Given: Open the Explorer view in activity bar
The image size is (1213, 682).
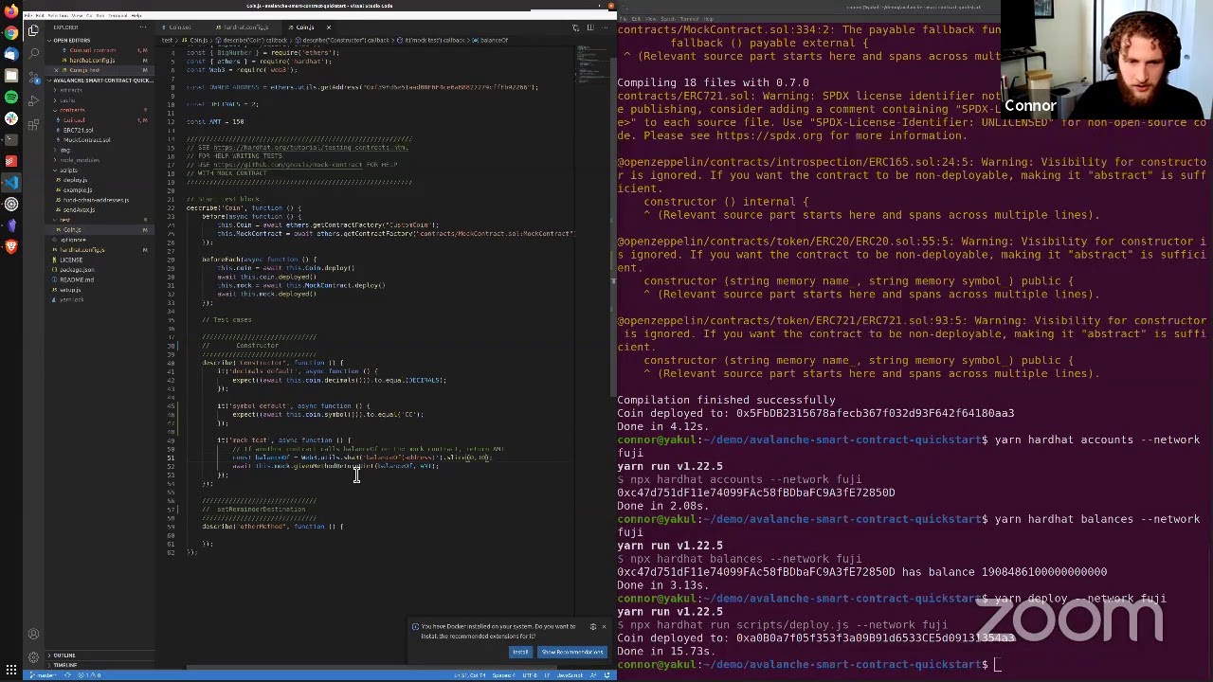Looking at the screenshot, I should [33, 30].
